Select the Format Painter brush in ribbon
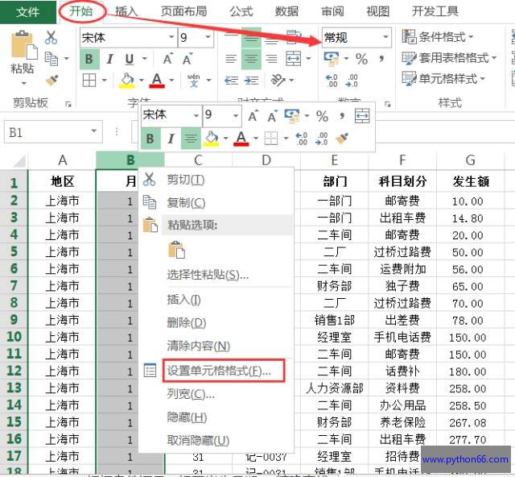Screen dimensions: 515x477 click(51, 80)
